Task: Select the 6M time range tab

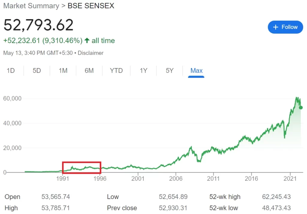Action: [89, 71]
